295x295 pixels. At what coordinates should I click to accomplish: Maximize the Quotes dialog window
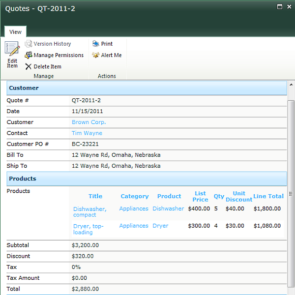[x=280, y=7]
